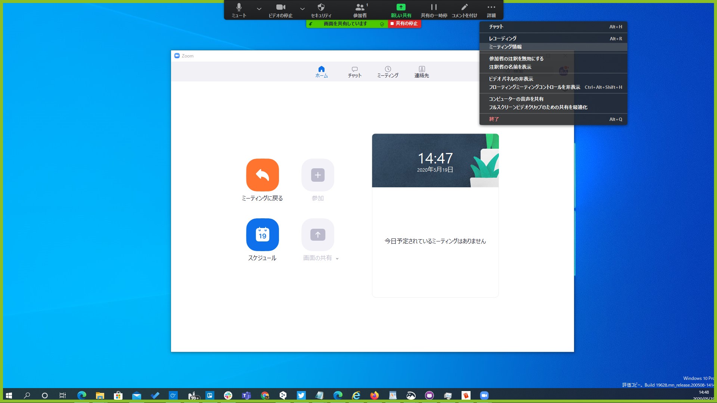The image size is (717, 403).
Task: Enable 参加者の注釈を無効にする option
Action: (516, 58)
